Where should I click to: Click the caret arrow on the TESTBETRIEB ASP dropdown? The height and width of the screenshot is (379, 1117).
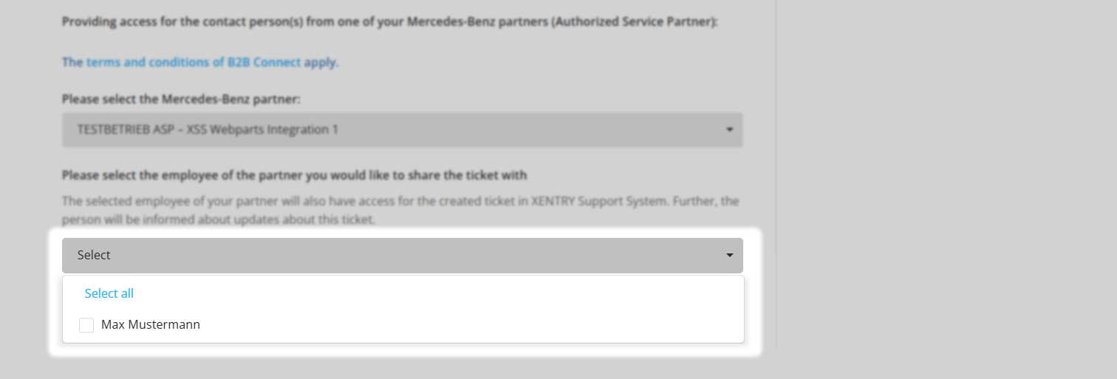(729, 130)
